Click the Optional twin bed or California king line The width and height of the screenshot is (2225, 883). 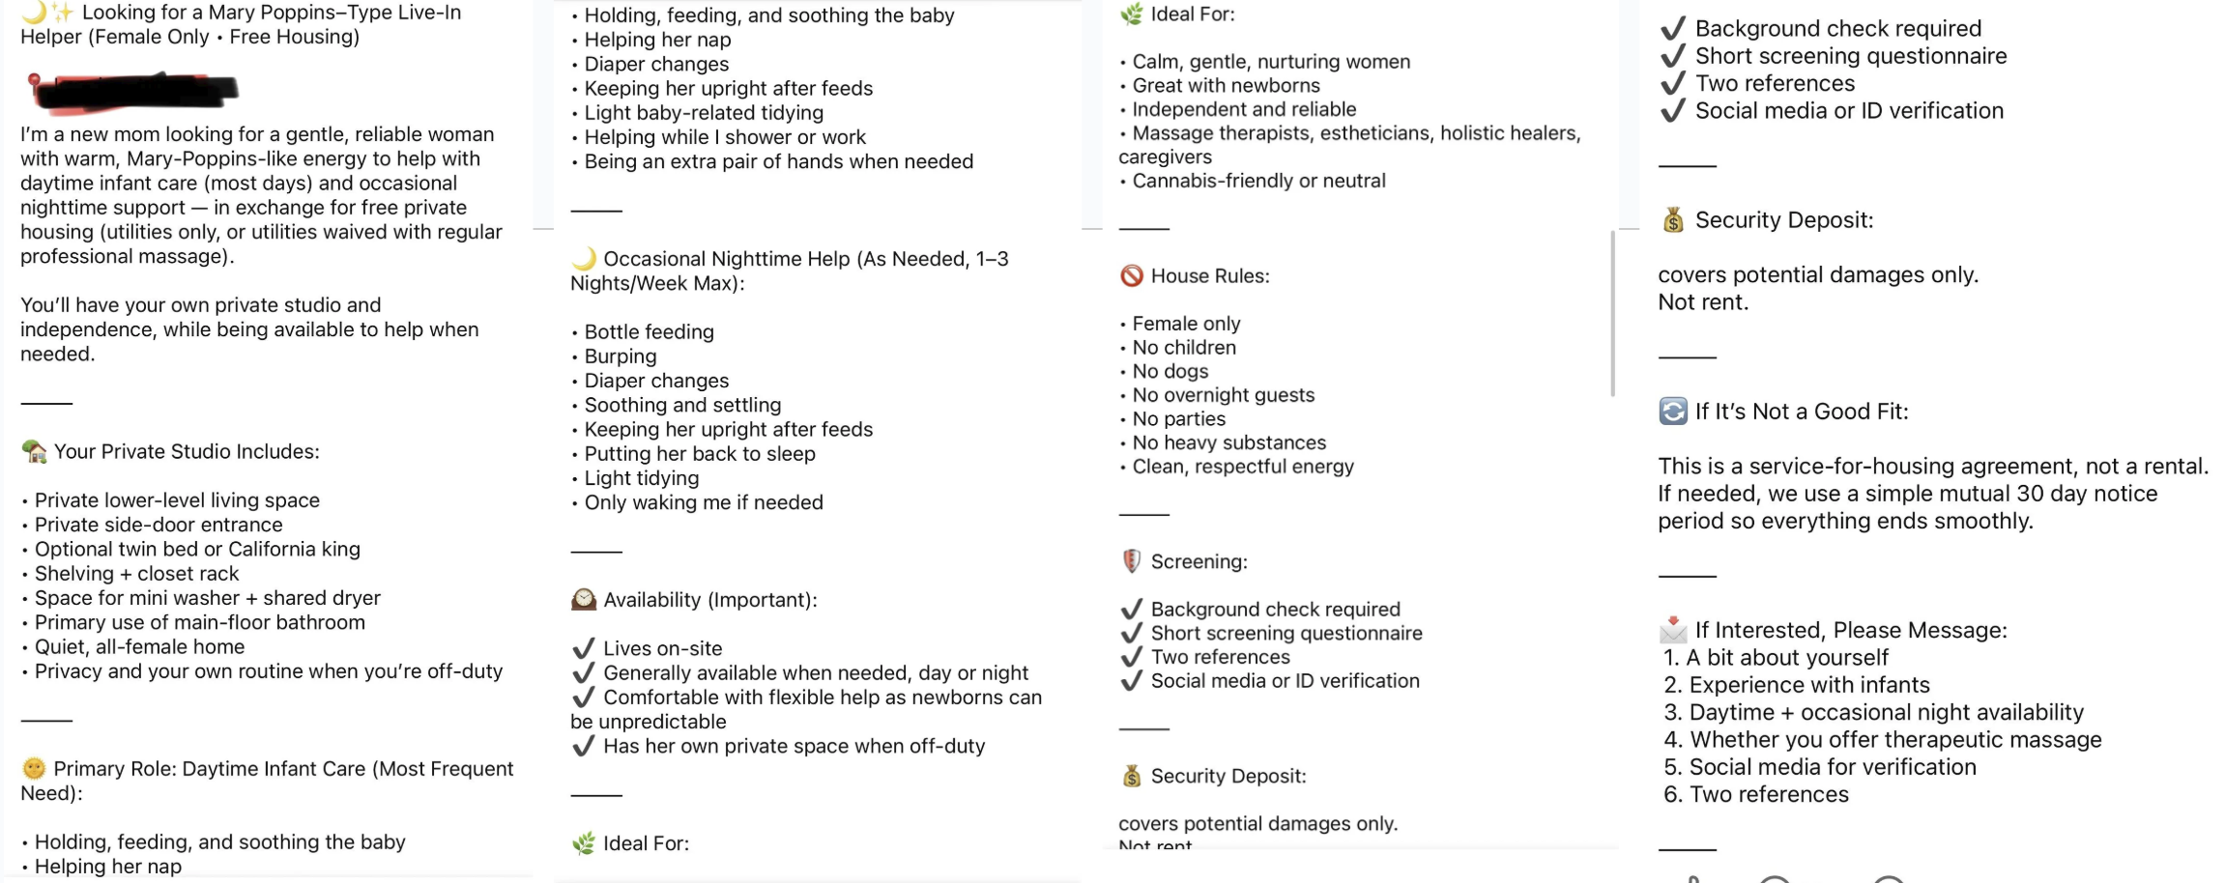(190, 549)
